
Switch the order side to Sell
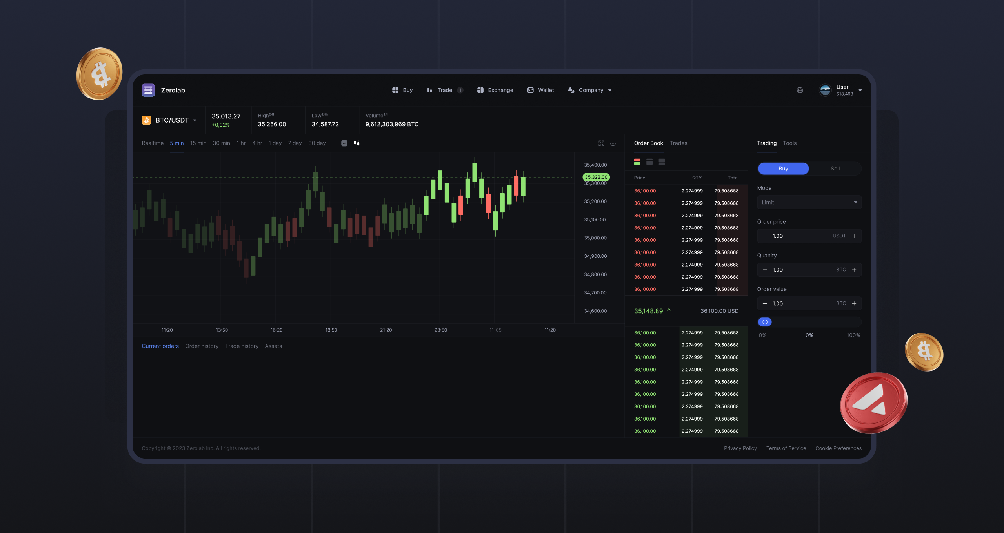coord(835,169)
